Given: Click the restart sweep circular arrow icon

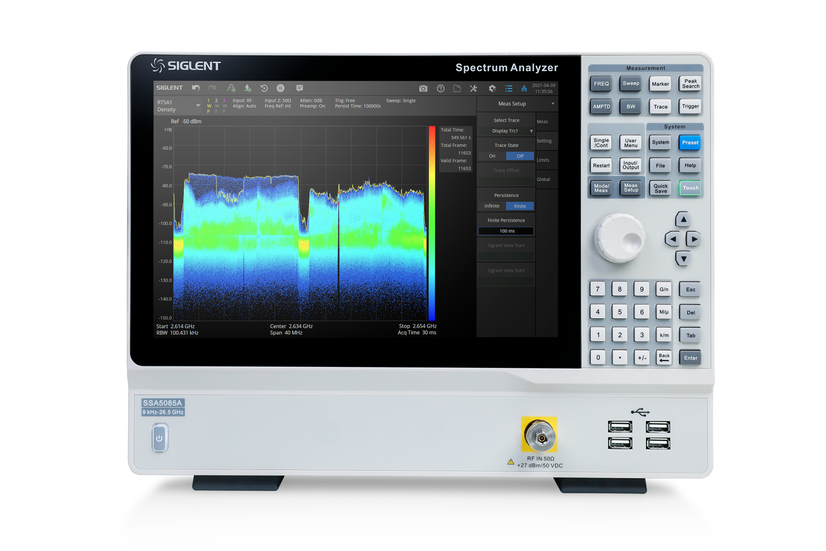Looking at the screenshot, I should (264, 88).
